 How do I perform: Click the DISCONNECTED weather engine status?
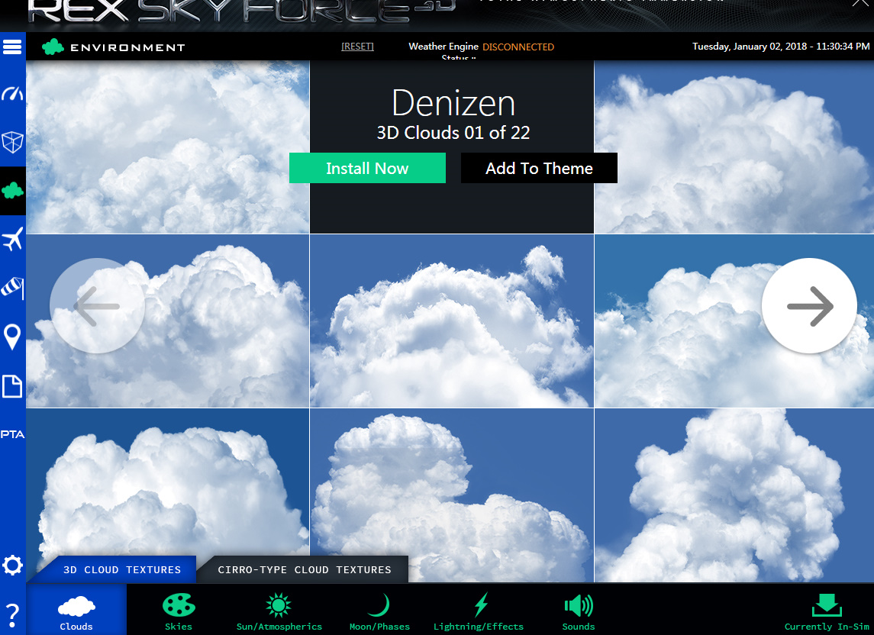tap(518, 47)
